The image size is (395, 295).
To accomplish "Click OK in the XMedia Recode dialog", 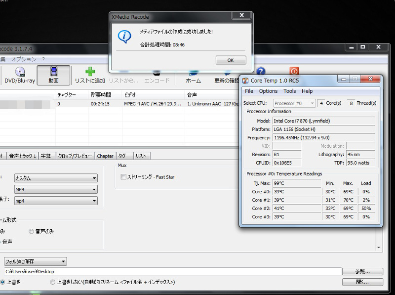I will click(x=231, y=60).
